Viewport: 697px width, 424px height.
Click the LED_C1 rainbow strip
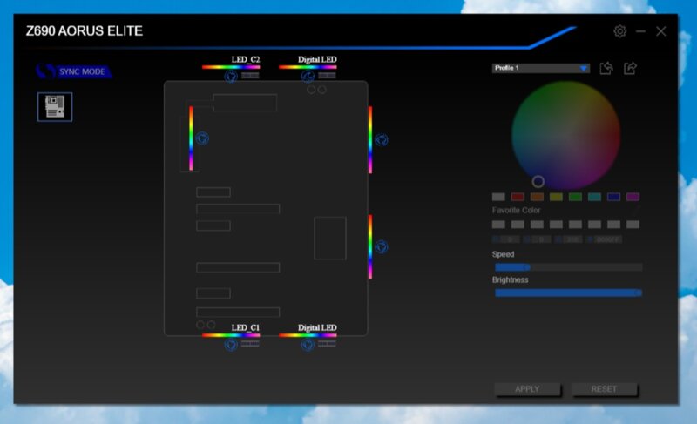tap(231, 335)
